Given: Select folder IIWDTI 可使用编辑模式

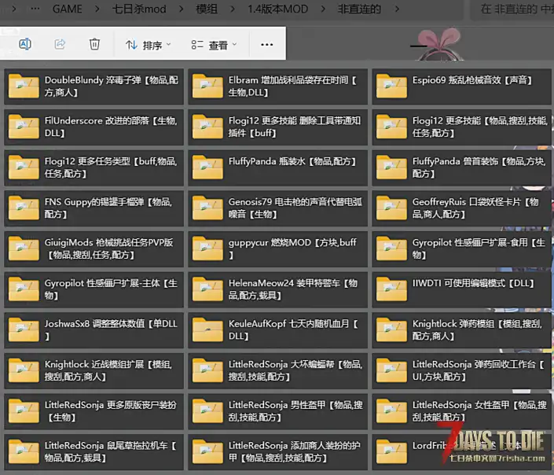Looking at the screenshot, I should [461, 289].
